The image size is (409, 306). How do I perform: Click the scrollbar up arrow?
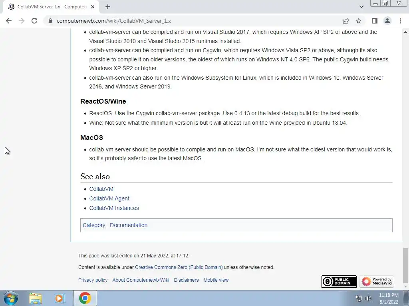point(405,32)
